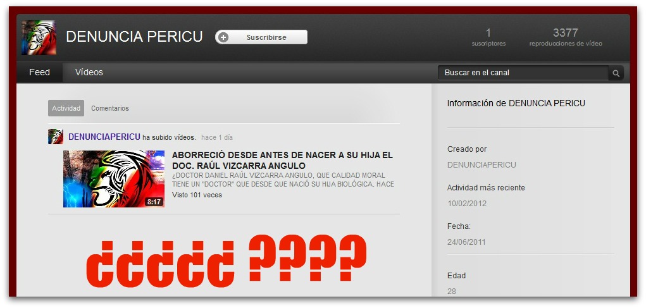The width and height of the screenshot is (646, 308).
Task: Open the Vídeos tab
Action: [x=89, y=72]
